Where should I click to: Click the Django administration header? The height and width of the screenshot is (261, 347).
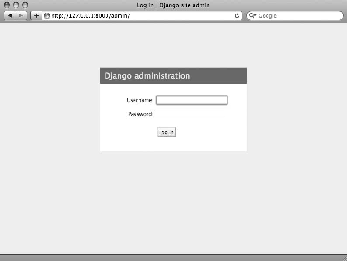point(173,76)
